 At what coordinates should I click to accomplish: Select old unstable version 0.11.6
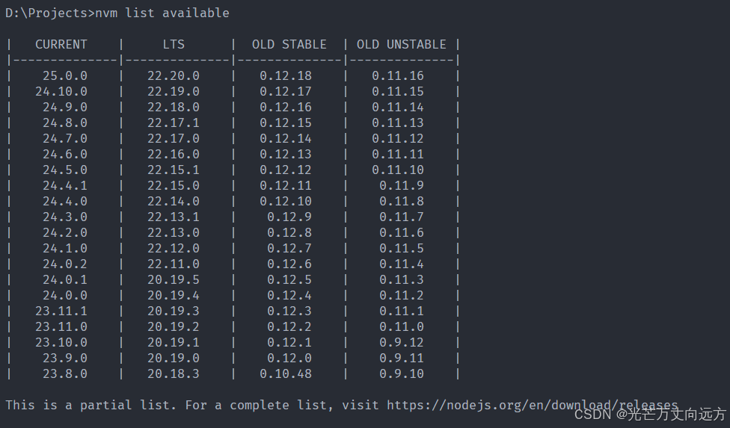tap(402, 233)
